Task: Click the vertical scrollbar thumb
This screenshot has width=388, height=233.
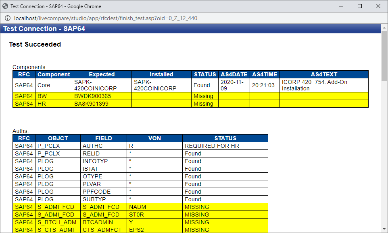Action: pos(384,56)
